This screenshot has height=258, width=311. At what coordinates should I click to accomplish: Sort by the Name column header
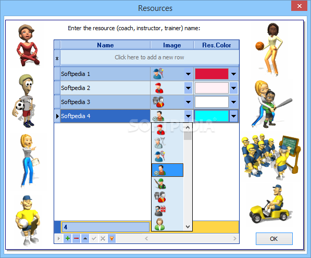coord(105,45)
